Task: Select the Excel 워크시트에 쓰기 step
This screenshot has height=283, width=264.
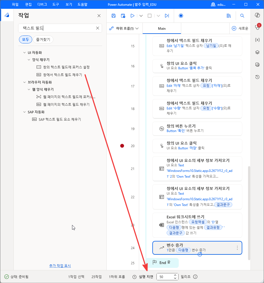Action: (197, 225)
